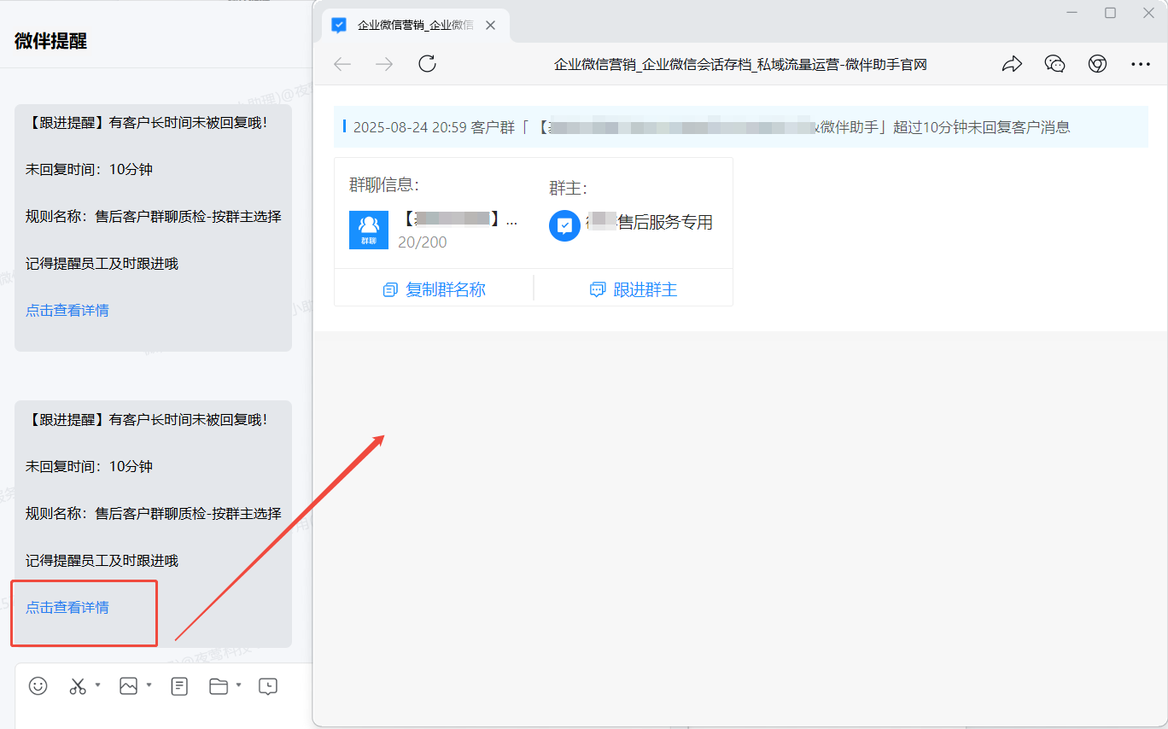The image size is (1168, 729).
Task: Open 点击查看详情 in the first reminder message
Action: (x=67, y=310)
